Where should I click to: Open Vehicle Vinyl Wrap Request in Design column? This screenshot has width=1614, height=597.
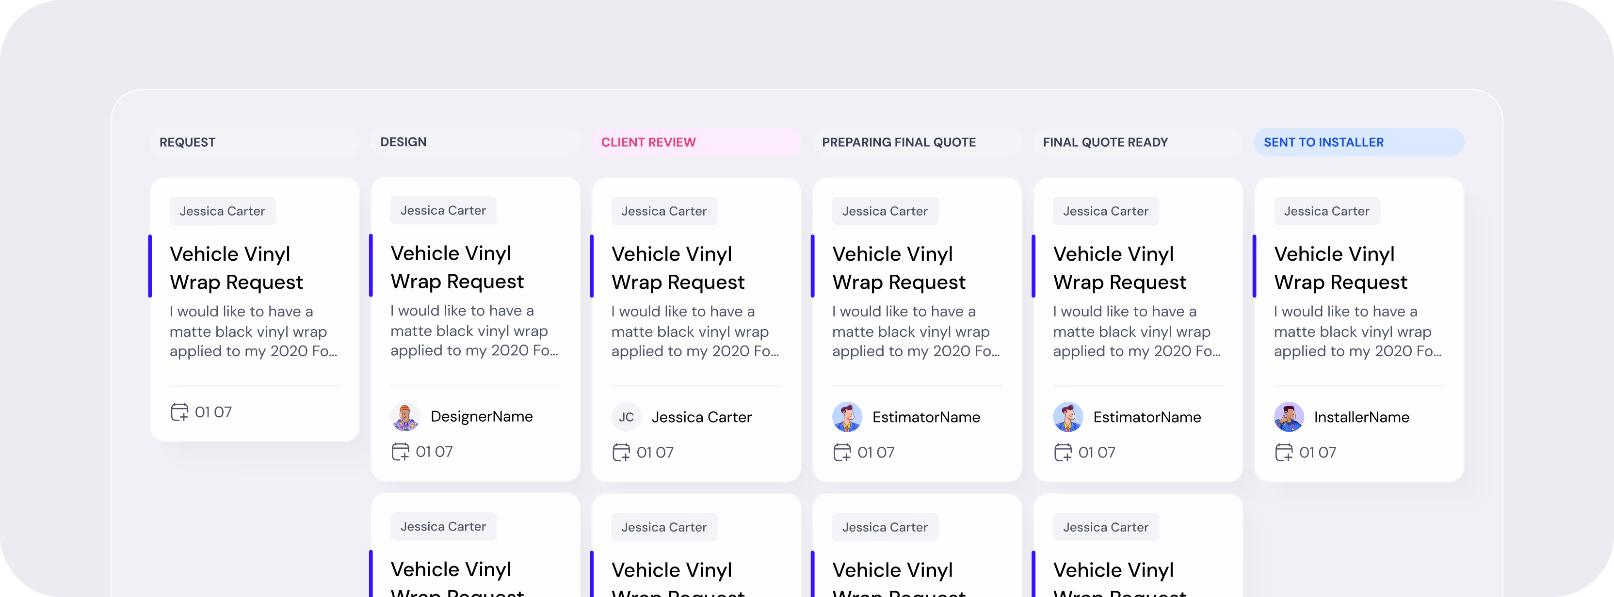point(457,267)
